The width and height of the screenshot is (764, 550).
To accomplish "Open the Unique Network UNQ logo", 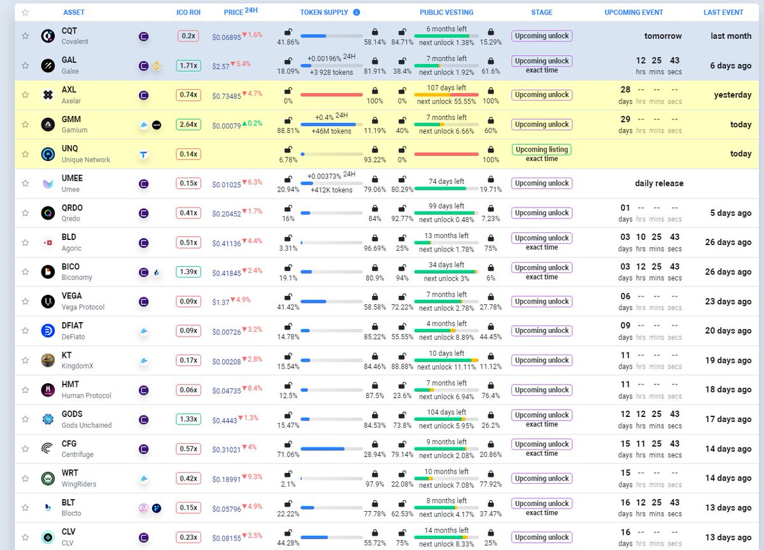I will pos(48,154).
